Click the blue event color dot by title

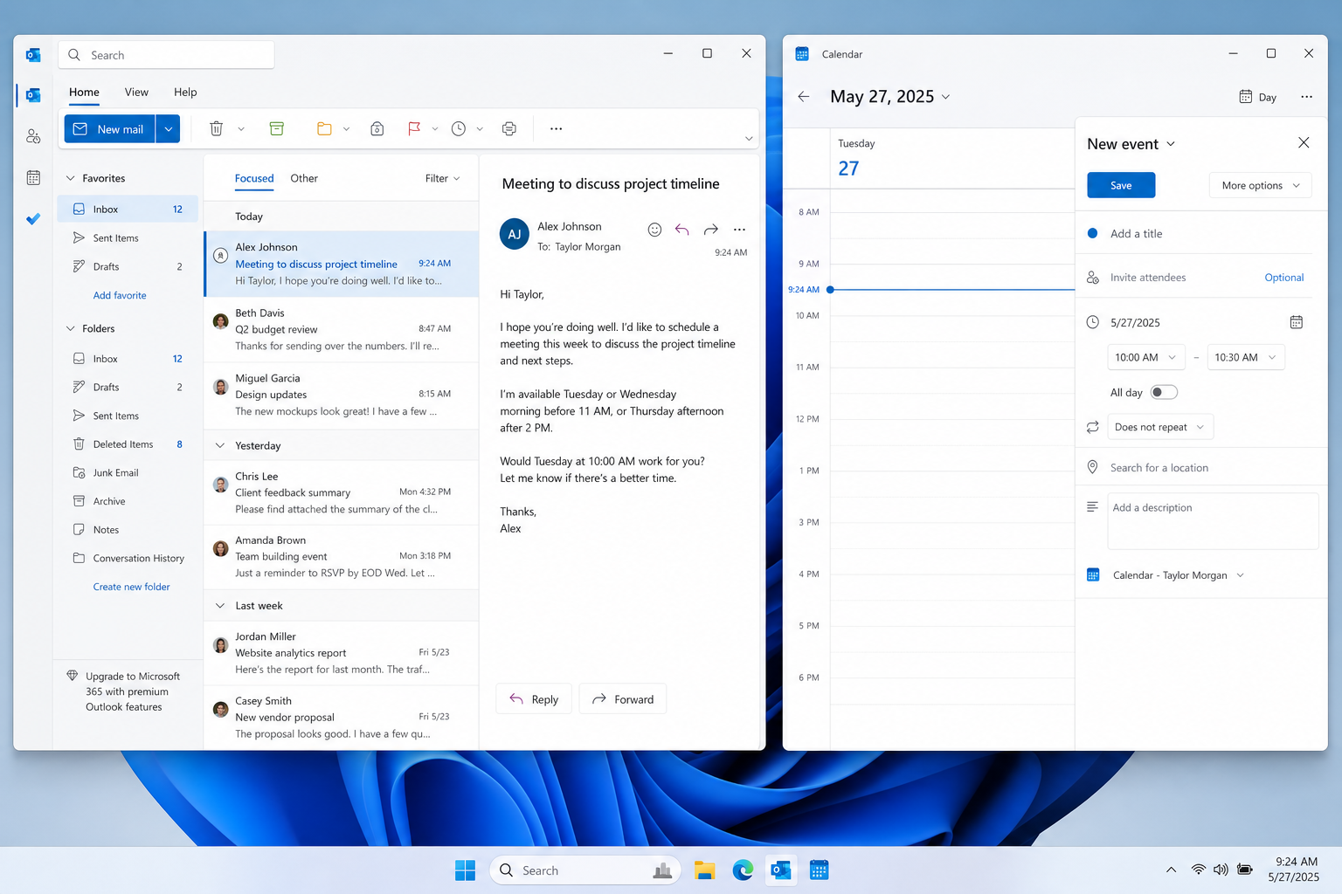pyautogui.click(x=1092, y=233)
